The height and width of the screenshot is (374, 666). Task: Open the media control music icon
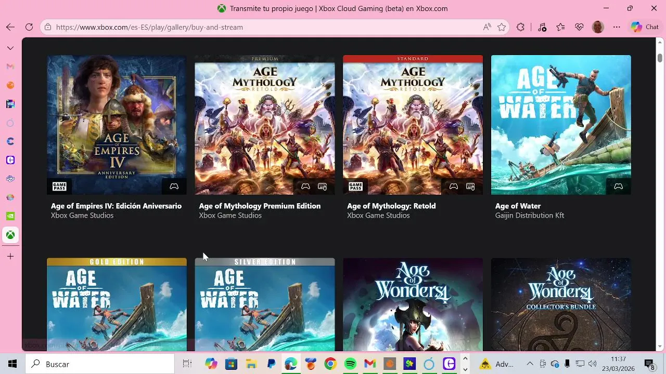click(542, 27)
